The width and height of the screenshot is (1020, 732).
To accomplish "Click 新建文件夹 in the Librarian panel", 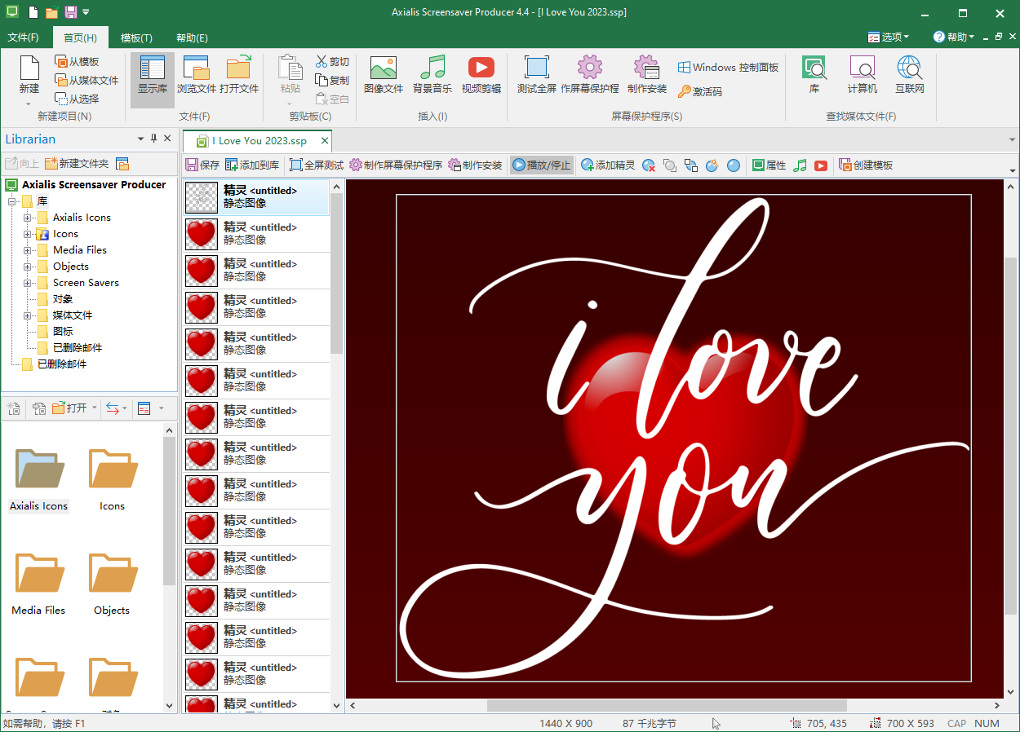I will (x=77, y=163).
